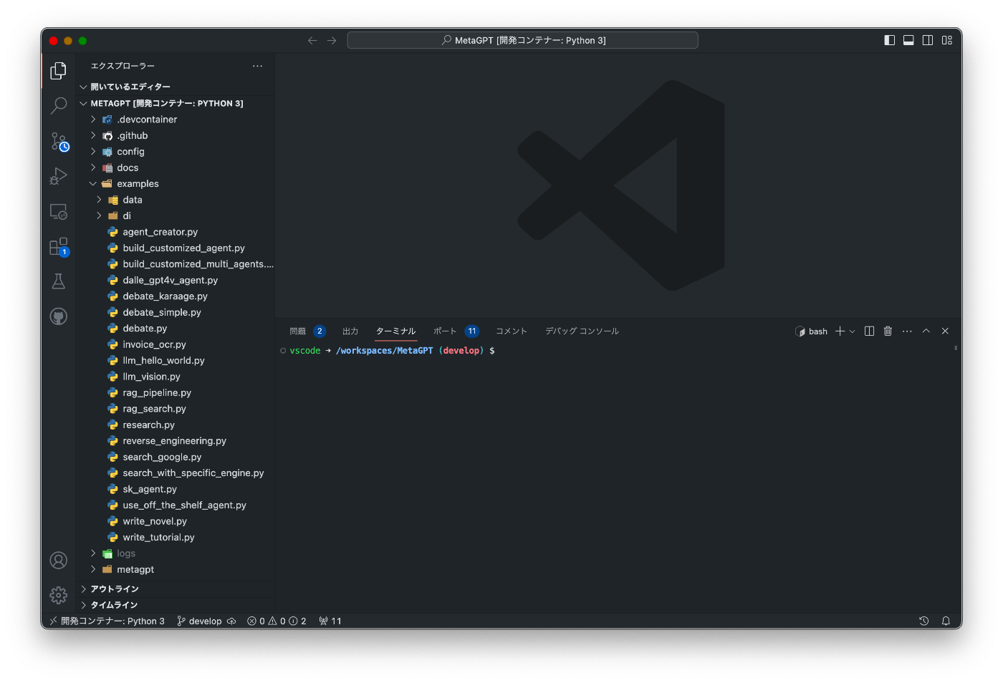Switch to the 問題 tab
The width and height of the screenshot is (1003, 683).
tap(307, 331)
